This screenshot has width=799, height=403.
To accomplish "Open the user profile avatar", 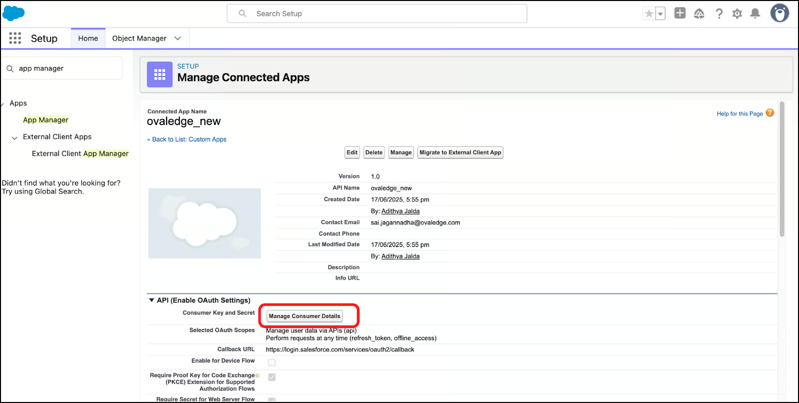I will [x=779, y=13].
